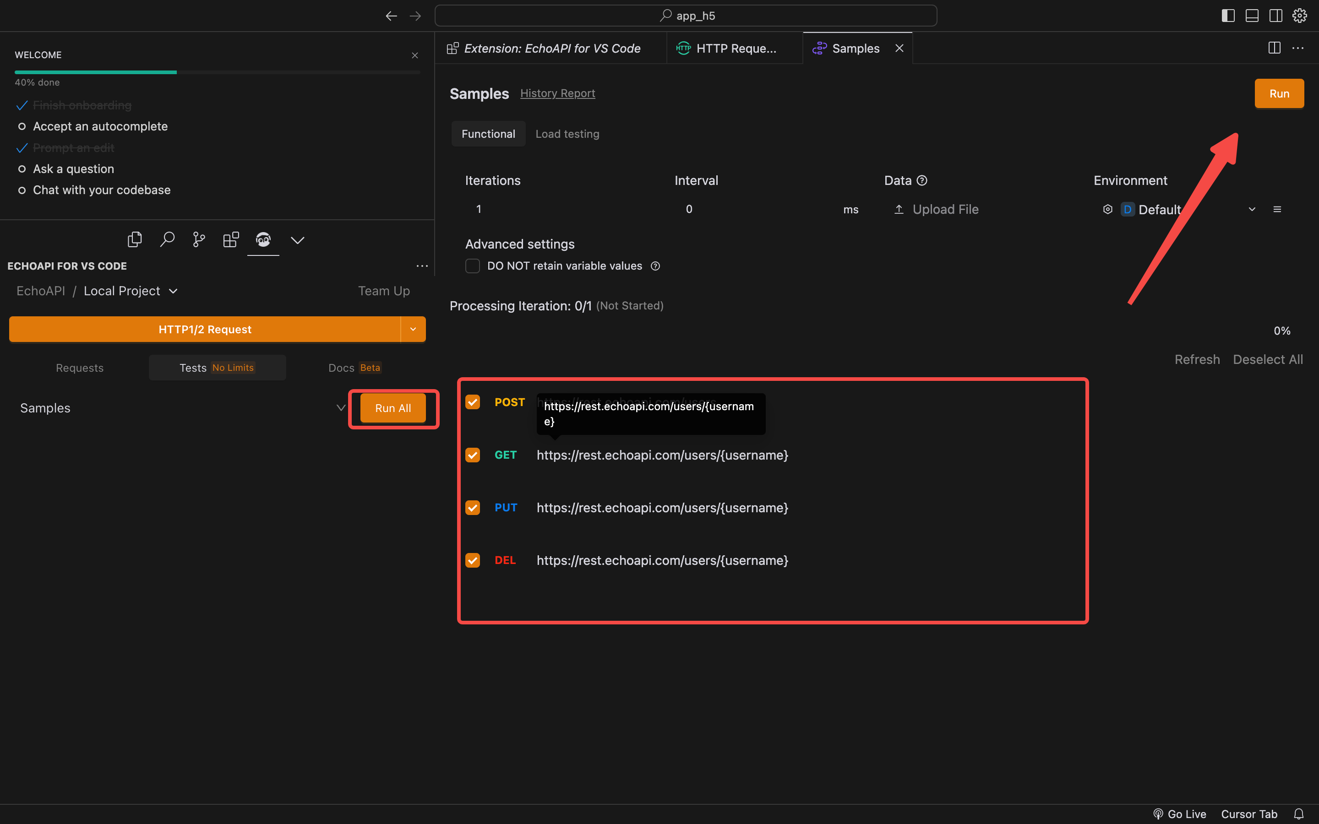Close the Welcome checklist panel
Viewport: 1319px width, 824px height.
pos(415,55)
